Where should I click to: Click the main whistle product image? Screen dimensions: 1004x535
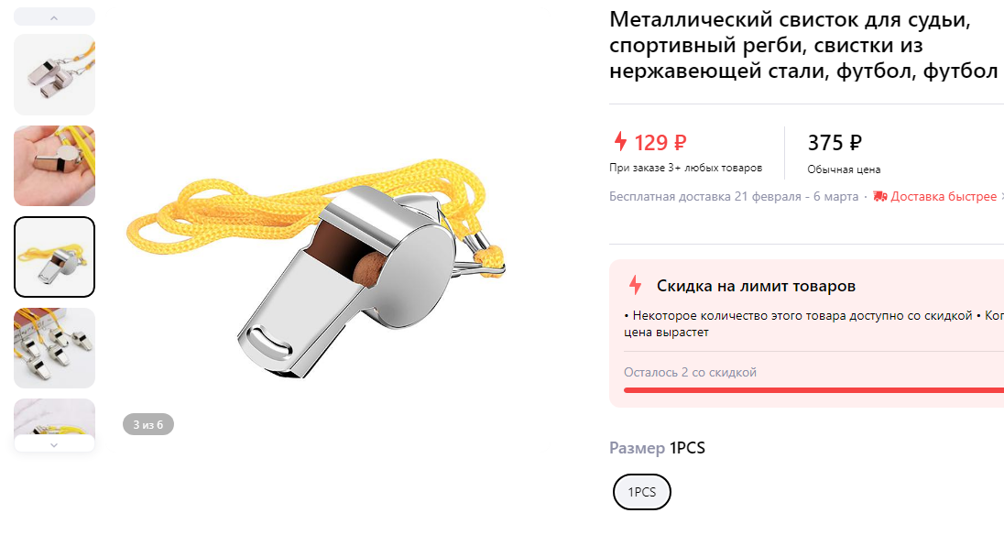(316, 268)
